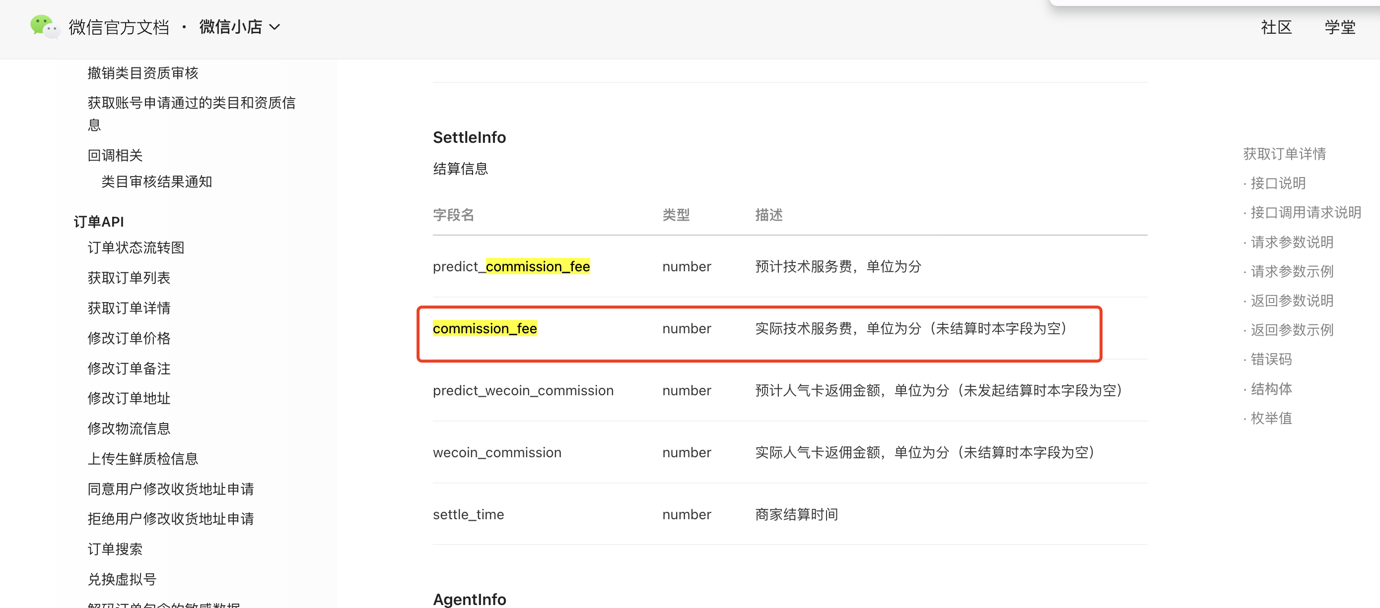Jump to 返回参数示例 in page outline
Viewport: 1380px width, 608px height.
1291,330
